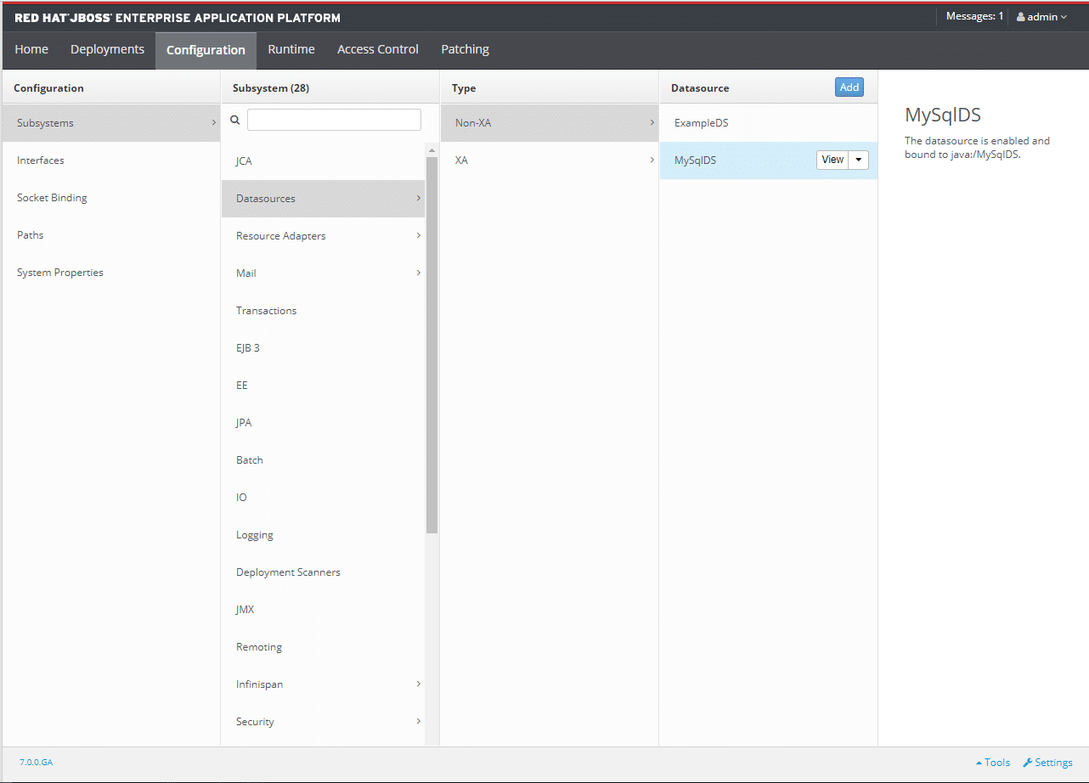Screen dimensions: 1089x783
Task: Open Socket Binding configuration
Action: point(110,198)
